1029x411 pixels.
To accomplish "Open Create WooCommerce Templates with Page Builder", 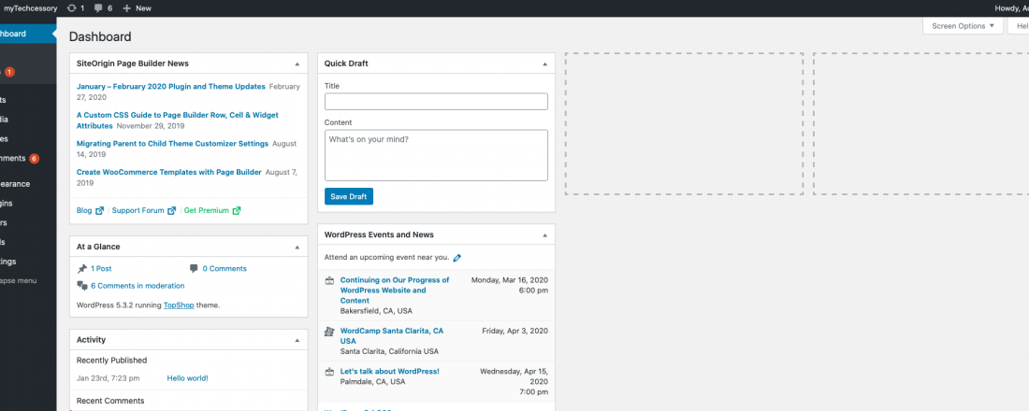I will 169,173.
